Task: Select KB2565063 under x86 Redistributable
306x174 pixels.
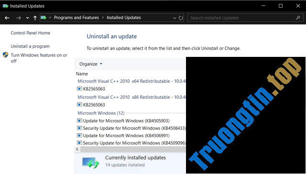Action: (x=94, y=105)
